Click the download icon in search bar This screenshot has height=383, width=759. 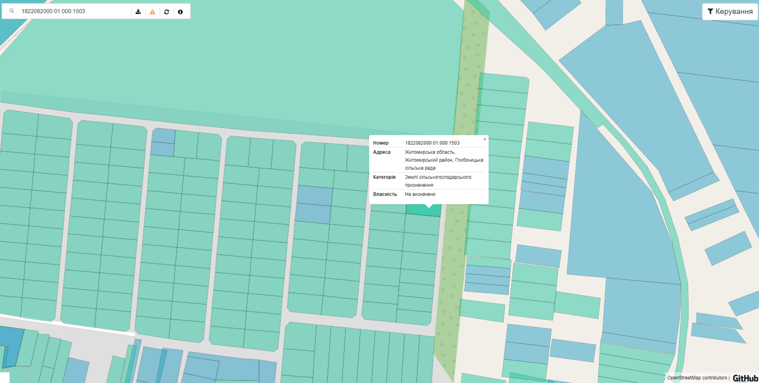[138, 12]
